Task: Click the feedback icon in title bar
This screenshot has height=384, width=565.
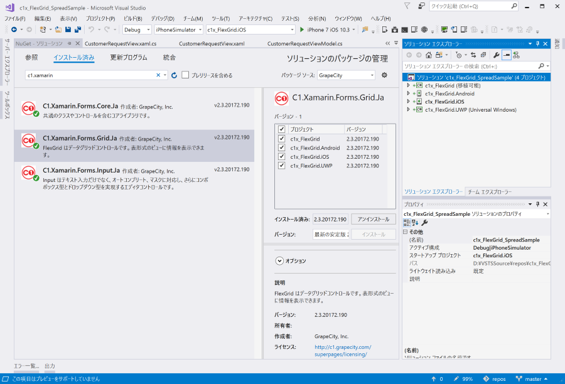Action: pos(421,6)
